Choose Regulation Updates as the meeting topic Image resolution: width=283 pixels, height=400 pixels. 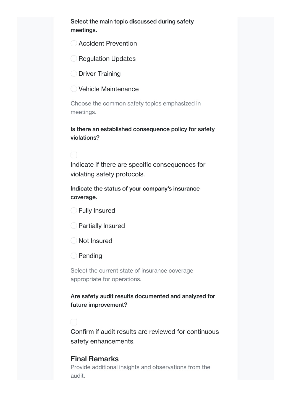[x=74, y=59]
